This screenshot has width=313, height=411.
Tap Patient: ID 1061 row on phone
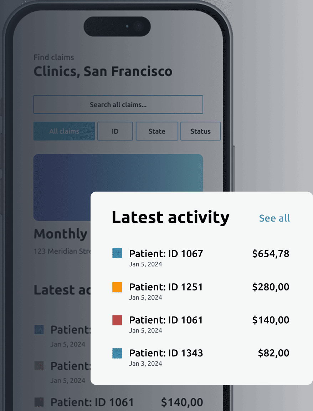[92, 402]
